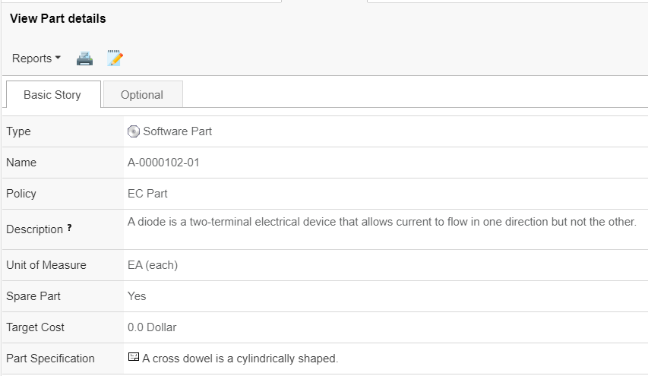Switch to the Basic Story tab
648x376 pixels.
coord(52,95)
